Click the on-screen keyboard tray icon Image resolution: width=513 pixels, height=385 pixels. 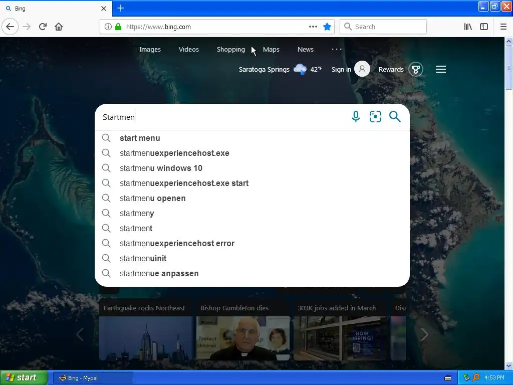pyautogui.click(x=448, y=378)
